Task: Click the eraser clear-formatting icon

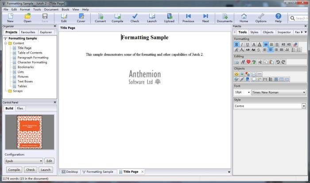Action: (295, 44)
